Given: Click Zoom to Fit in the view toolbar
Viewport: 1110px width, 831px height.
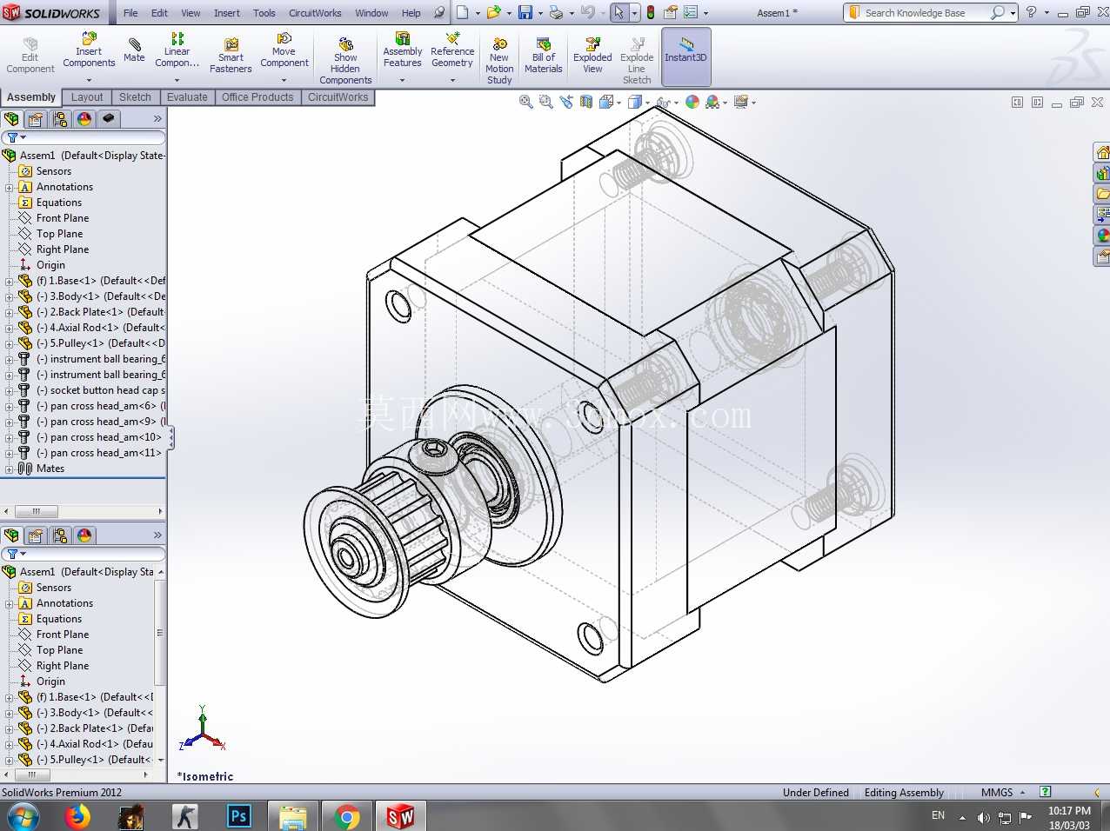Looking at the screenshot, I should click(525, 102).
